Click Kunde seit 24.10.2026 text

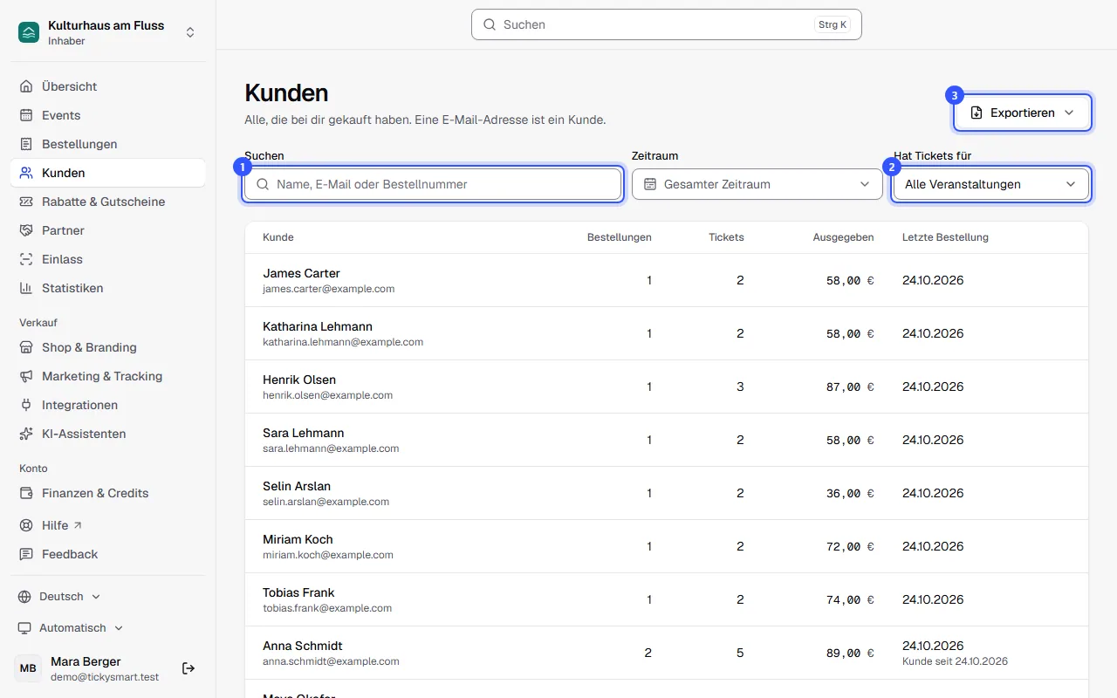coord(955,661)
